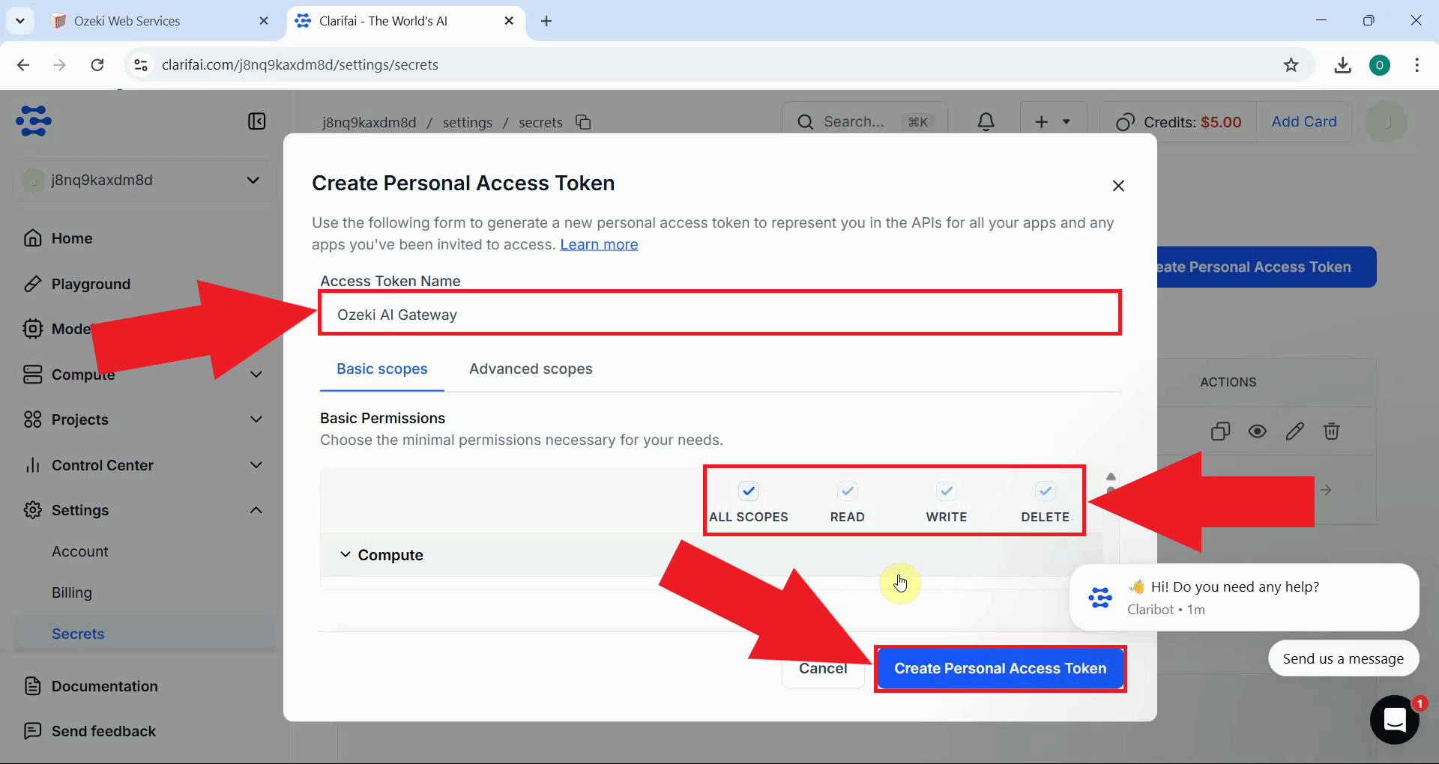Screen dimensions: 1439x764
Task: Copy the secret using the copy icon
Action: pyautogui.click(x=1221, y=431)
